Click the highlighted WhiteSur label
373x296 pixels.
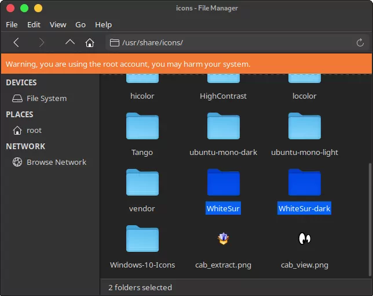click(223, 208)
